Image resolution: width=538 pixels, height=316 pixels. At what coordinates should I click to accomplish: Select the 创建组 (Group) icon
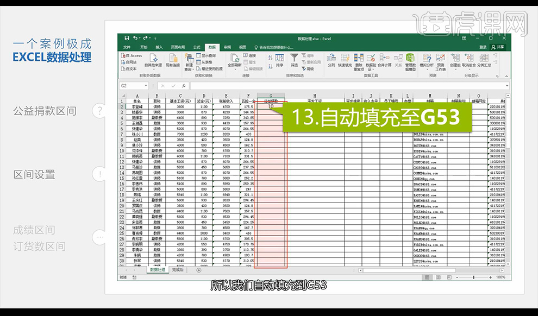[455, 58]
